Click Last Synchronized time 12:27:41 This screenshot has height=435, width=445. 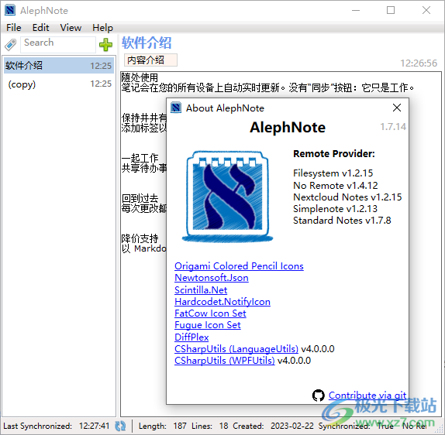tap(94, 426)
